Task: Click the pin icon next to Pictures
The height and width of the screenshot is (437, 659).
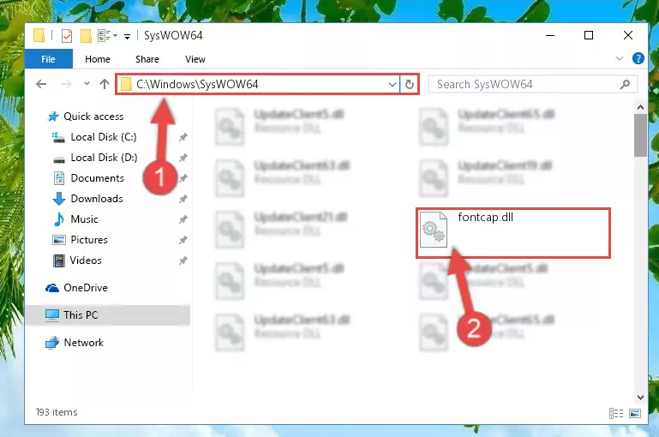Action: click(183, 240)
